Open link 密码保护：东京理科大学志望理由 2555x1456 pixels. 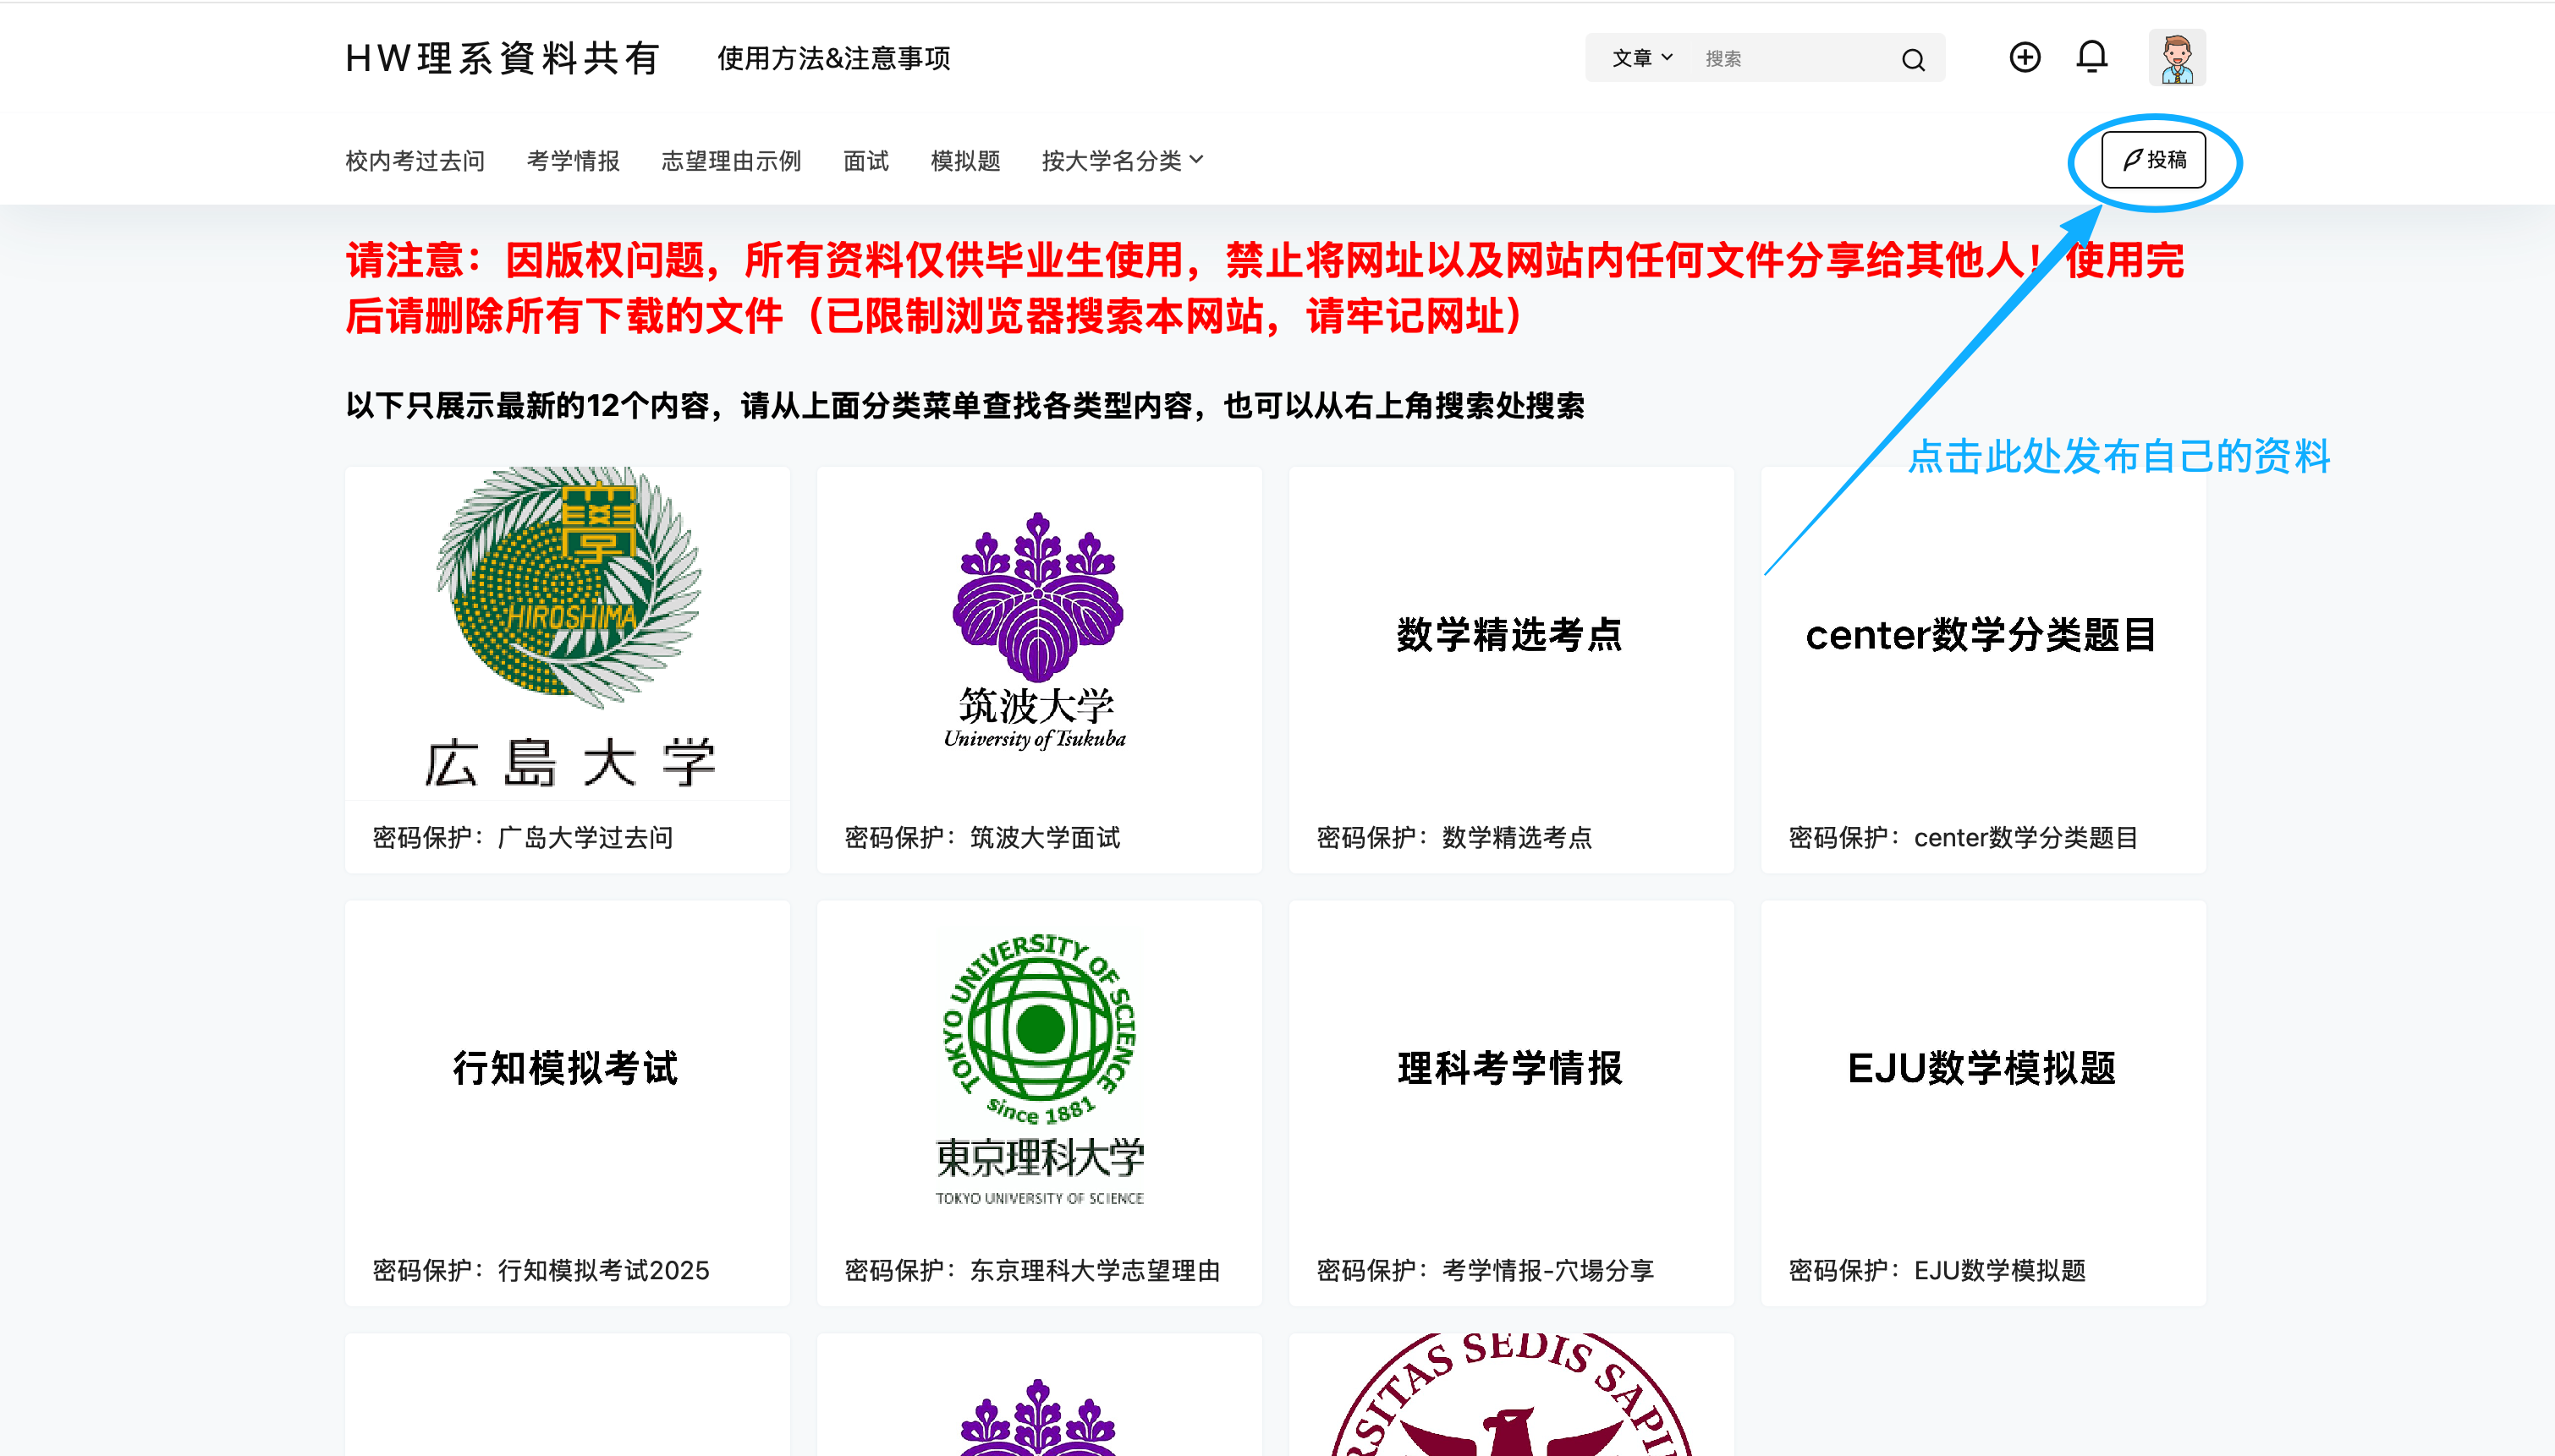pos(1031,1270)
